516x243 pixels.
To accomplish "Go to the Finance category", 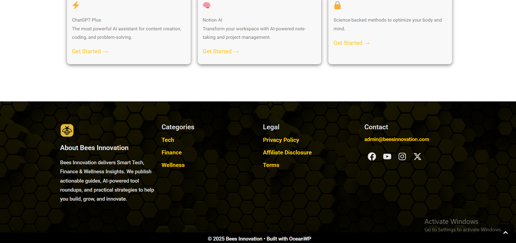I will (172, 153).
